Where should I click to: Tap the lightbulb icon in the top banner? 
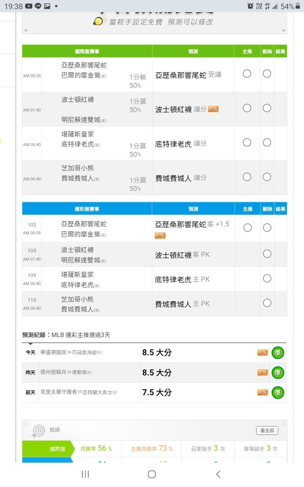pos(98,21)
